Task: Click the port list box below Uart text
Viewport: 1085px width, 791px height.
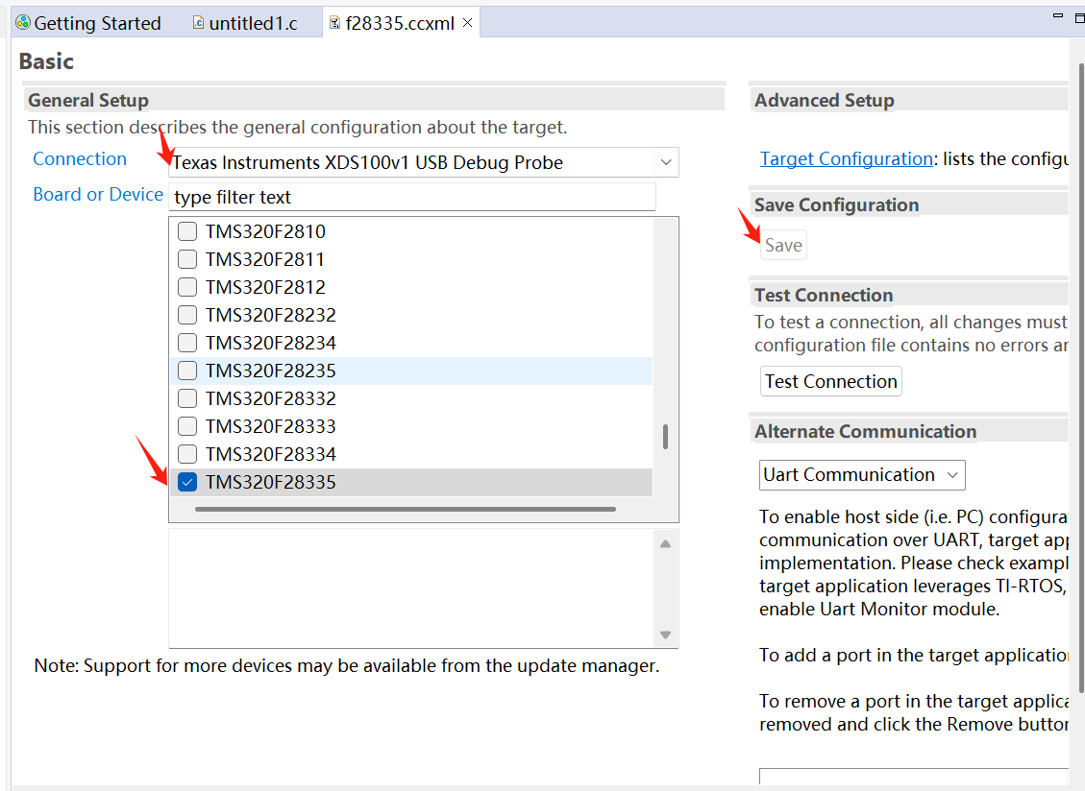Action: coord(913,776)
